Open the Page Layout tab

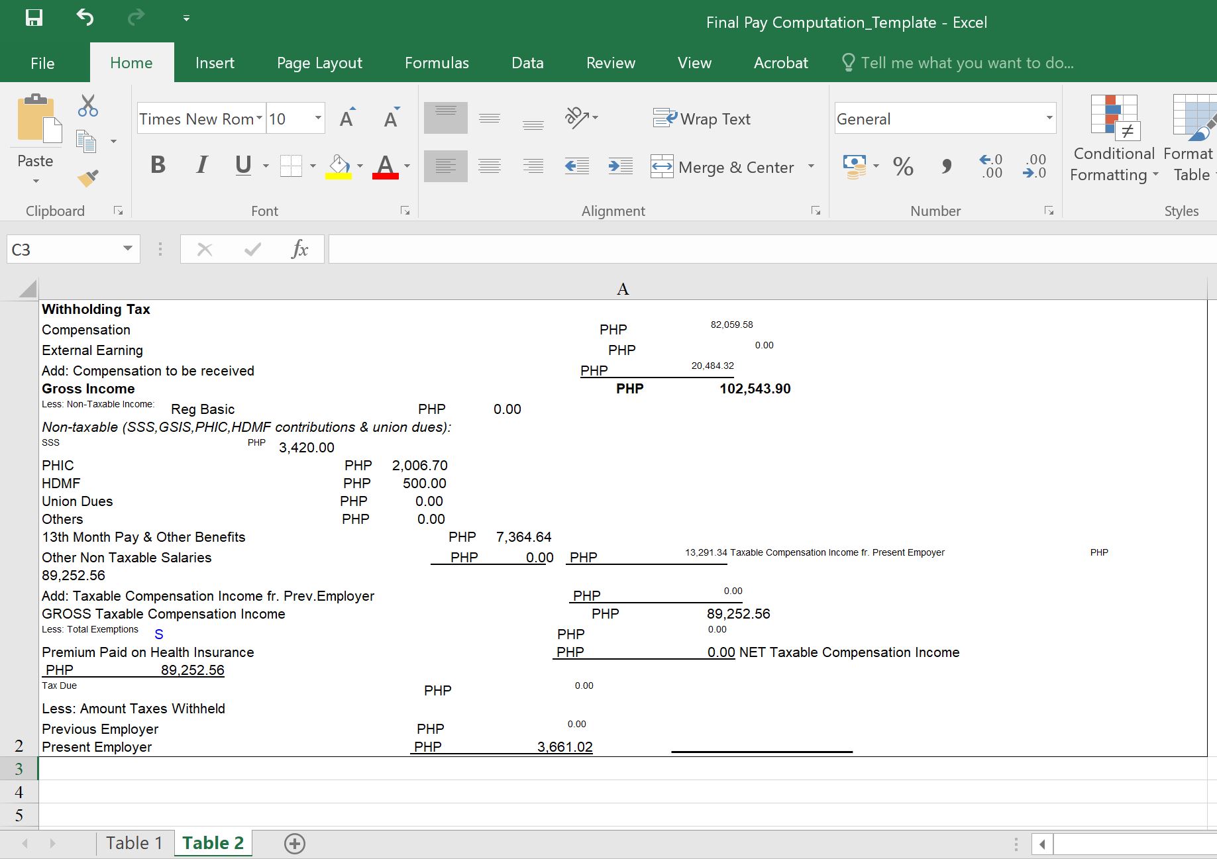319,63
